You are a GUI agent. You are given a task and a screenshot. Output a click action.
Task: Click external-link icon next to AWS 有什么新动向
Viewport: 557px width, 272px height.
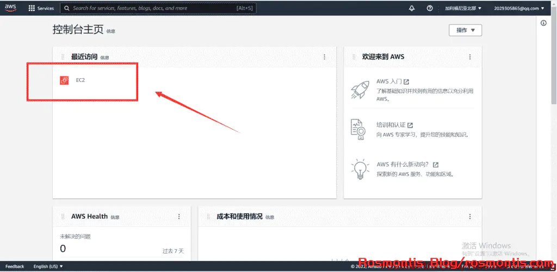click(436, 165)
